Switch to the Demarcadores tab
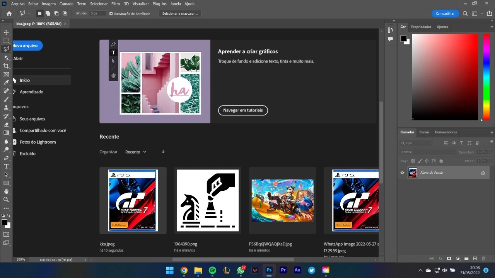The image size is (495, 278). tap(446, 132)
